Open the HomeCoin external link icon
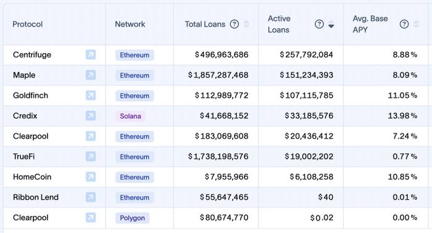Screen dimensions: 432x233 coord(91,177)
